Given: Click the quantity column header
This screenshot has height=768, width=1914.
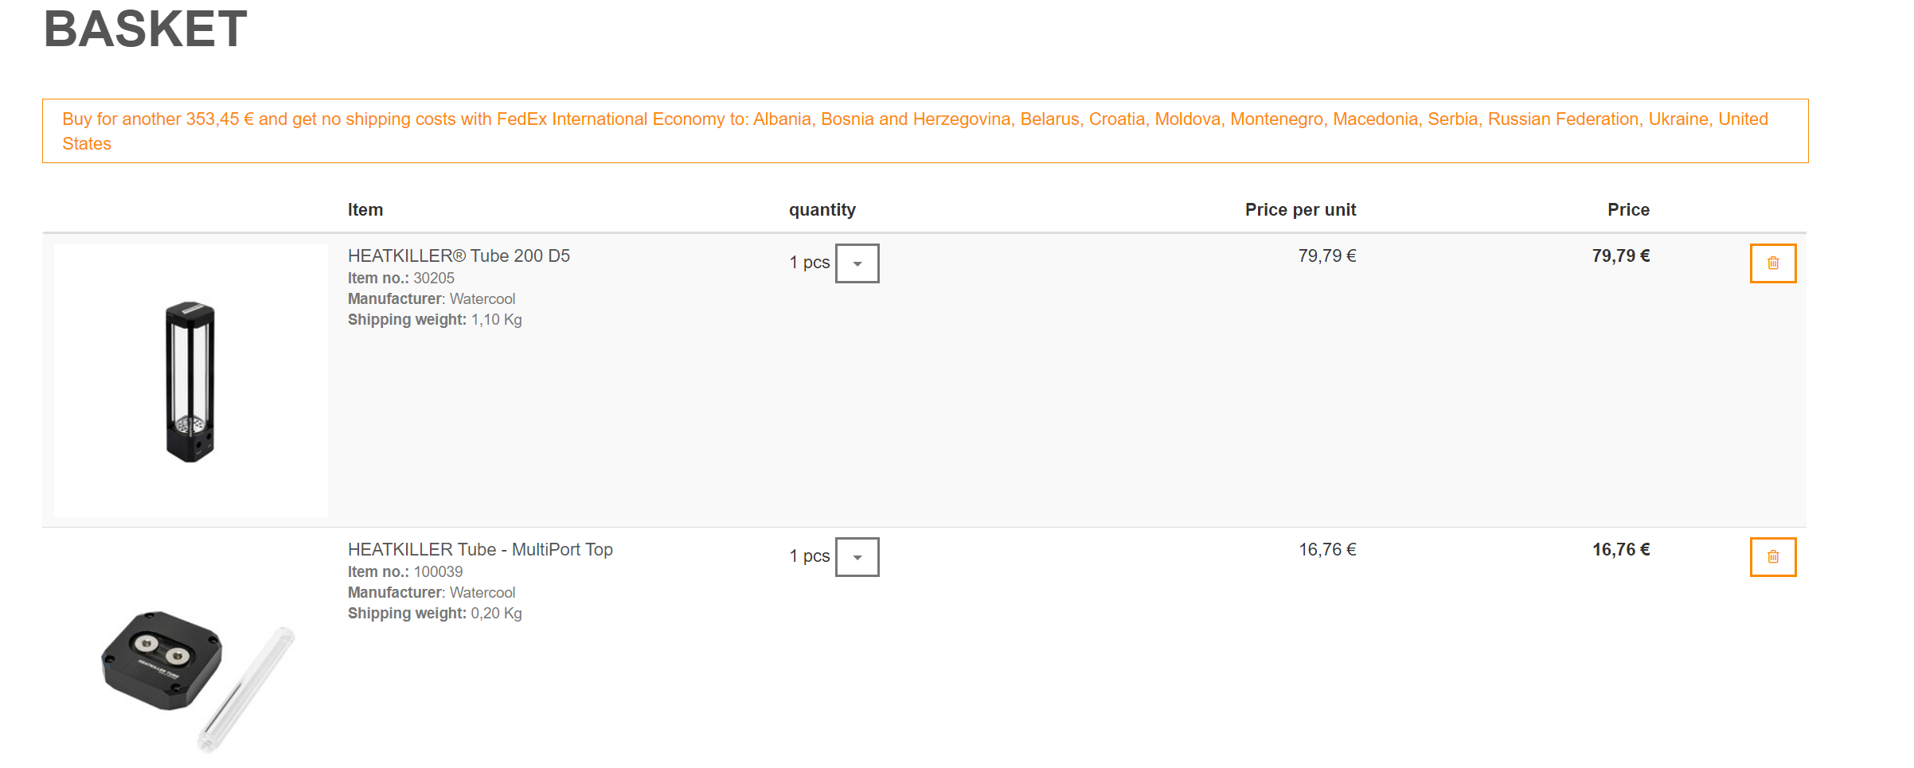Looking at the screenshot, I should (822, 210).
